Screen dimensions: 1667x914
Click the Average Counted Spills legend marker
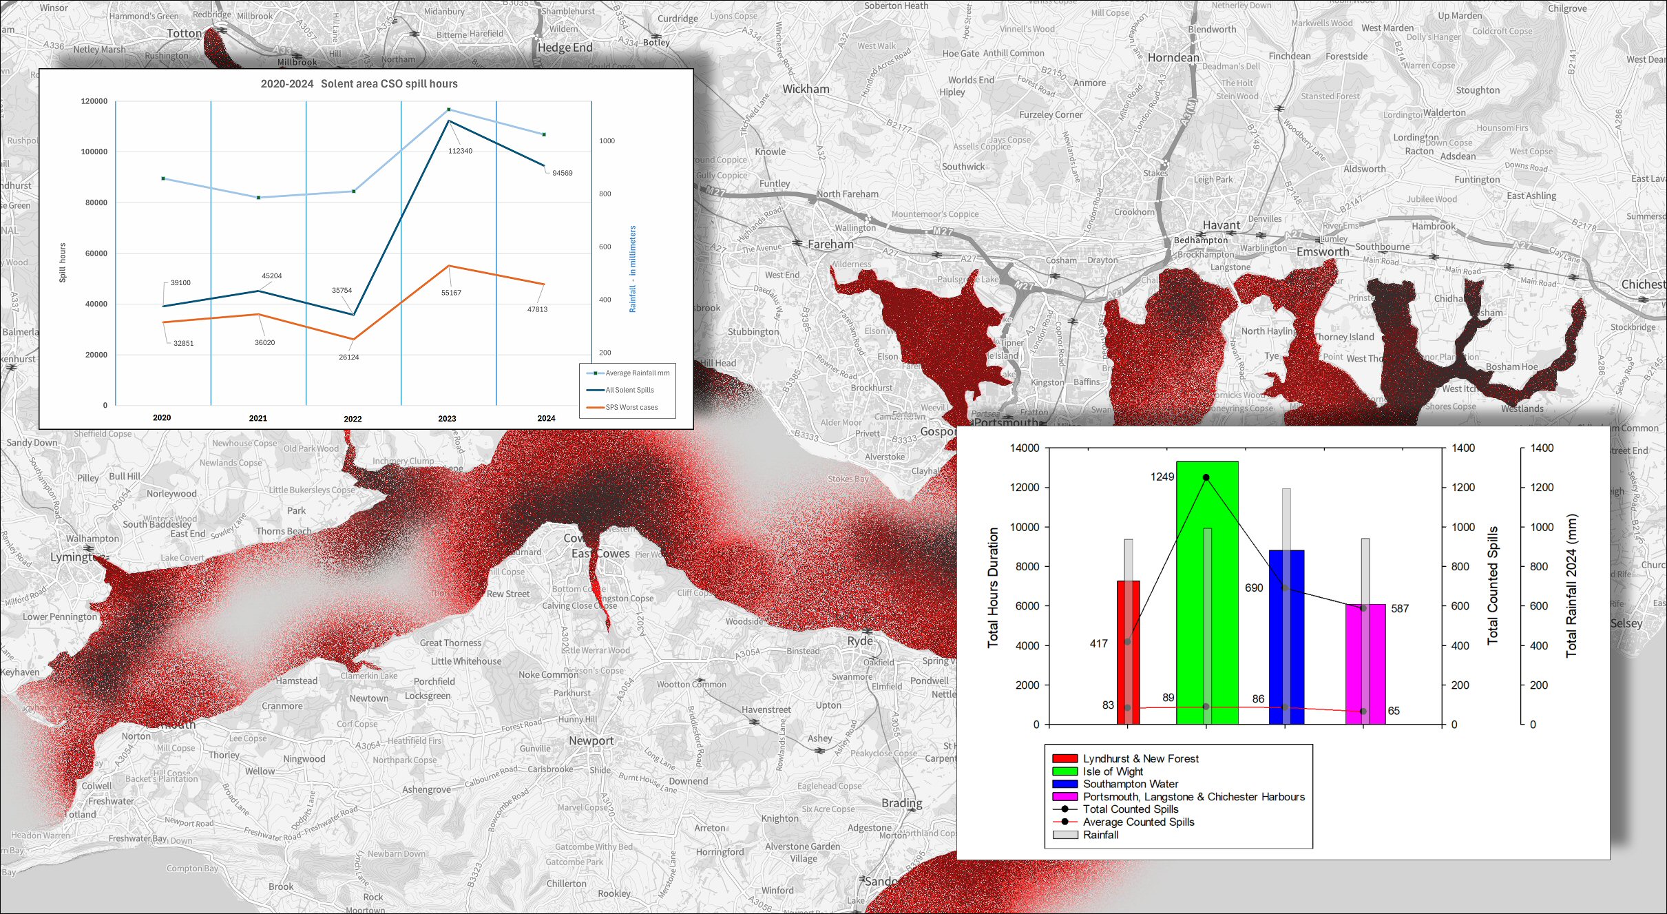[1065, 822]
